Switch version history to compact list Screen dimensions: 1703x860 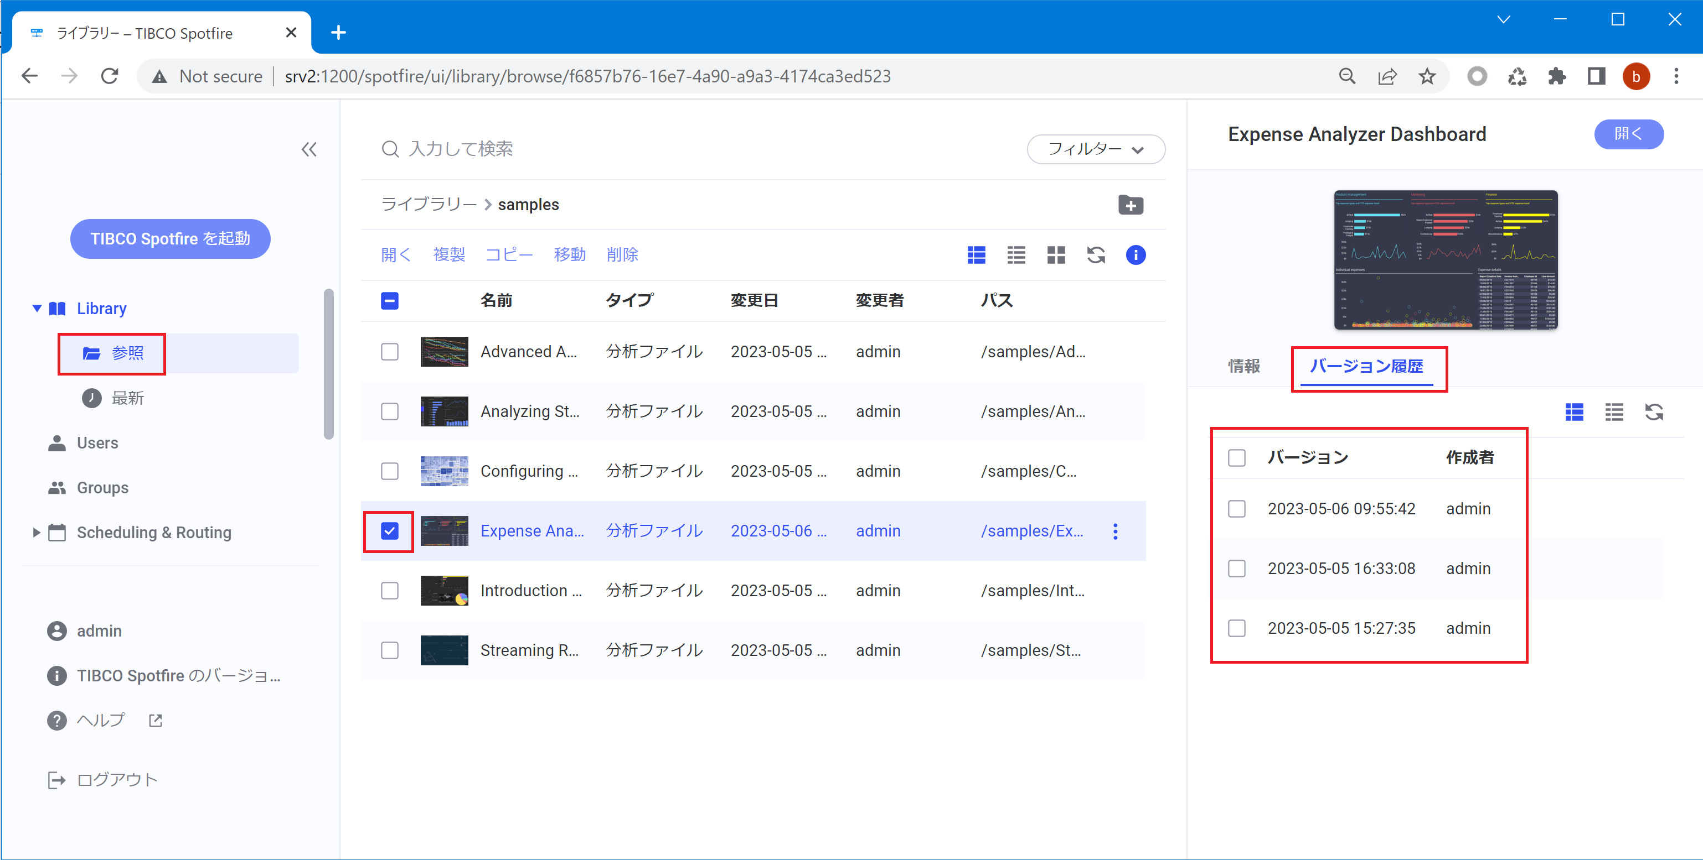(x=1614, y=412)
